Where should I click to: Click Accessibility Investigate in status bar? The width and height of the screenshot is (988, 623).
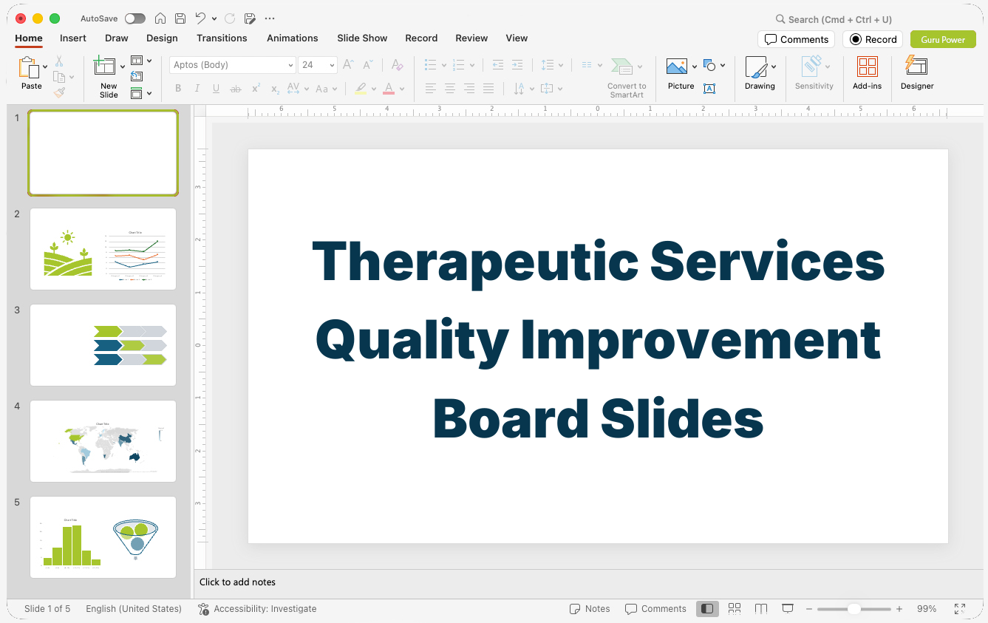click(x=257, y=609)
